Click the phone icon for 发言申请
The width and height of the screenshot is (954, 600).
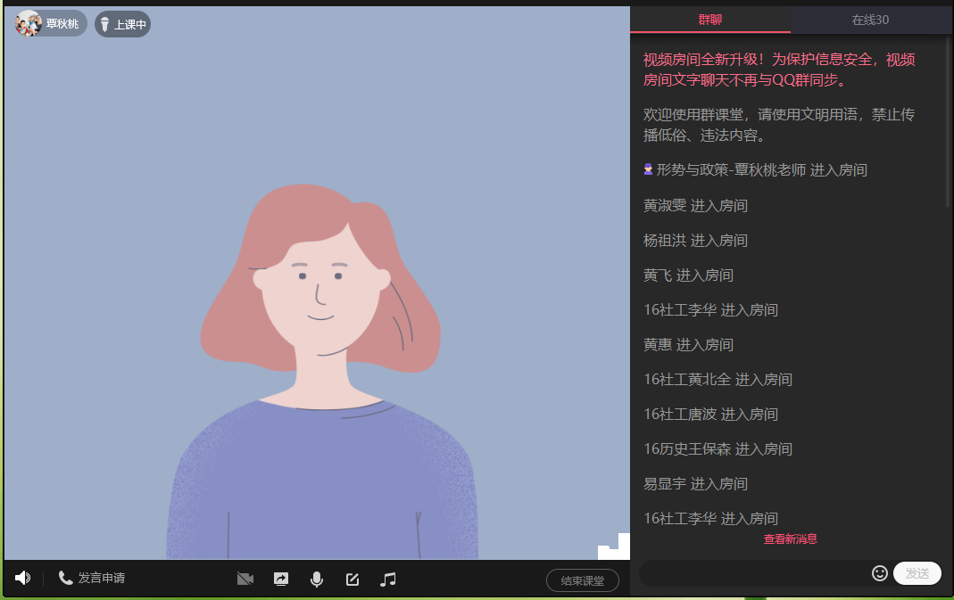[x=65, y=579]
